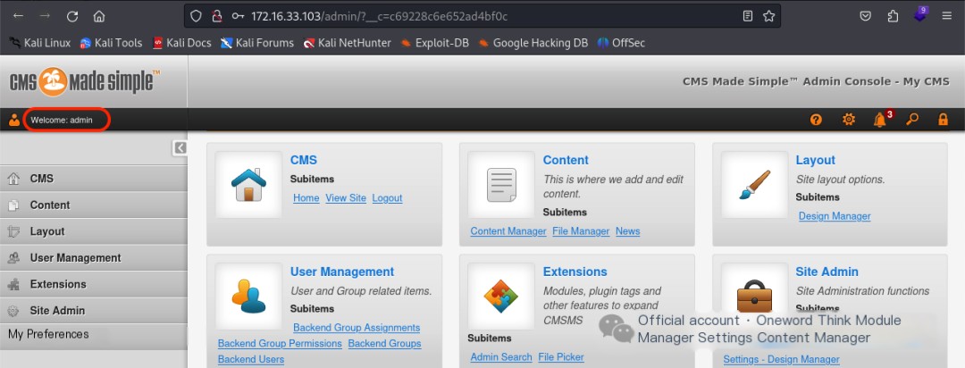
Task: Open the orange help question mark icon
Action: tap(816, 120)
